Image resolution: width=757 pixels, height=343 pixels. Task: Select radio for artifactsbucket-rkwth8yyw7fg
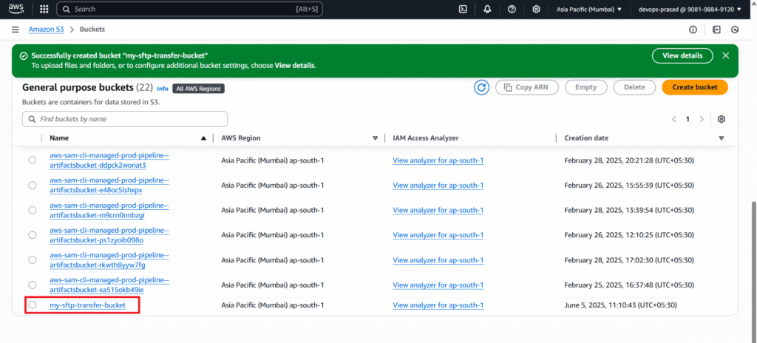(x=33, y=260)
